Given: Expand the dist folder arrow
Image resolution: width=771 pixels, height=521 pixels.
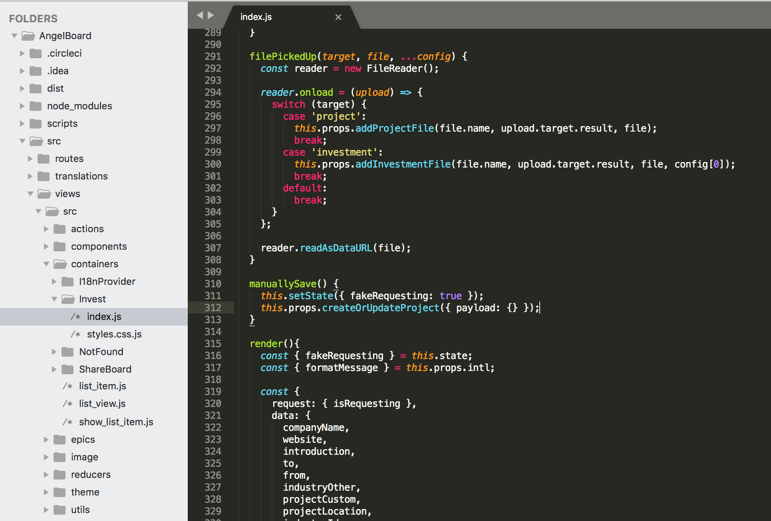Looking at the screenshot, I should pyautogui.click(x=22, y=89).
